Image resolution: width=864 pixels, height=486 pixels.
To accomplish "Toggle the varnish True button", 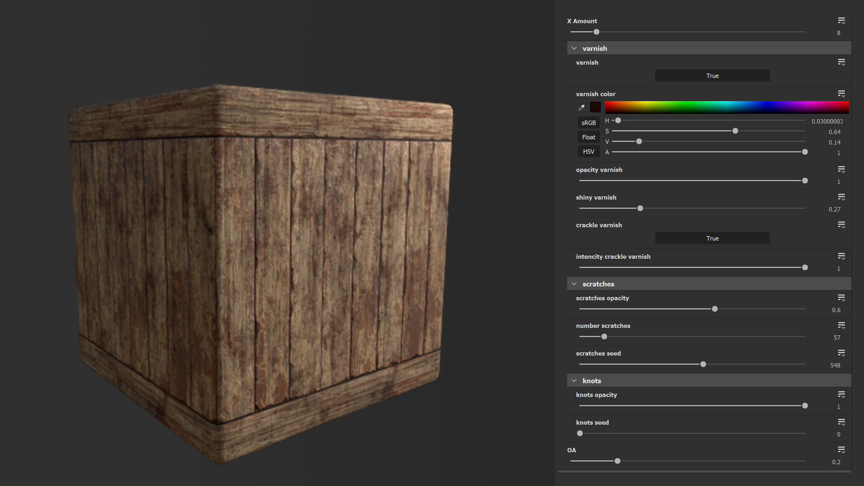I will pyautogui.click(x=712, y=75).
